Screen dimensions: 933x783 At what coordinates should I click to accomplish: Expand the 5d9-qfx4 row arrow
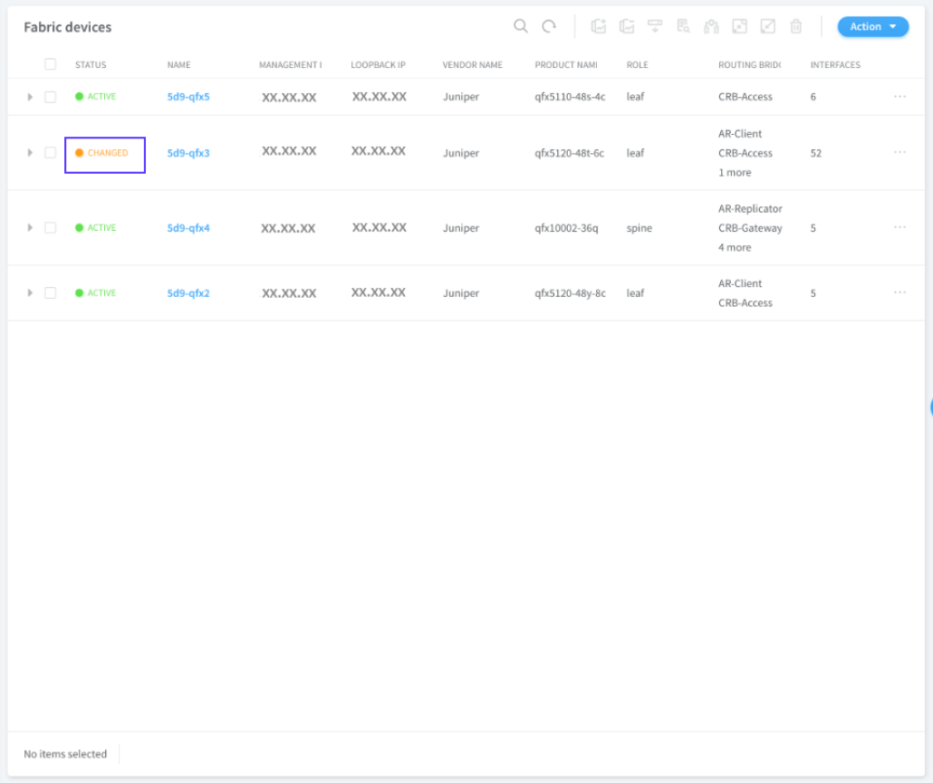(30, 228)
